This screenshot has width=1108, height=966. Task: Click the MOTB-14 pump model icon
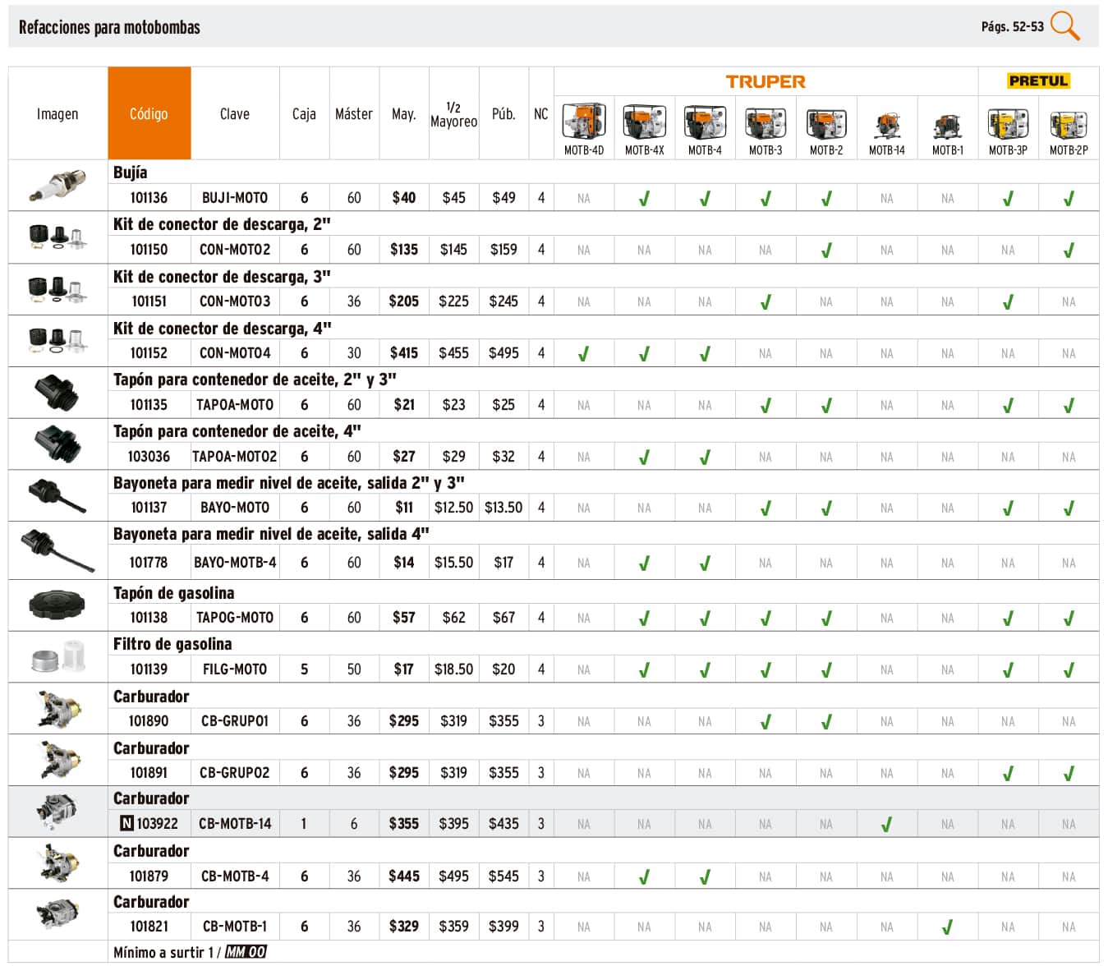tap(887, 125)
